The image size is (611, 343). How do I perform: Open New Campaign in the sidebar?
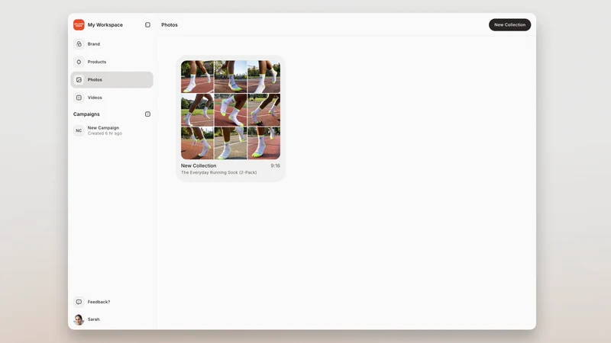[x=103, y=128]
